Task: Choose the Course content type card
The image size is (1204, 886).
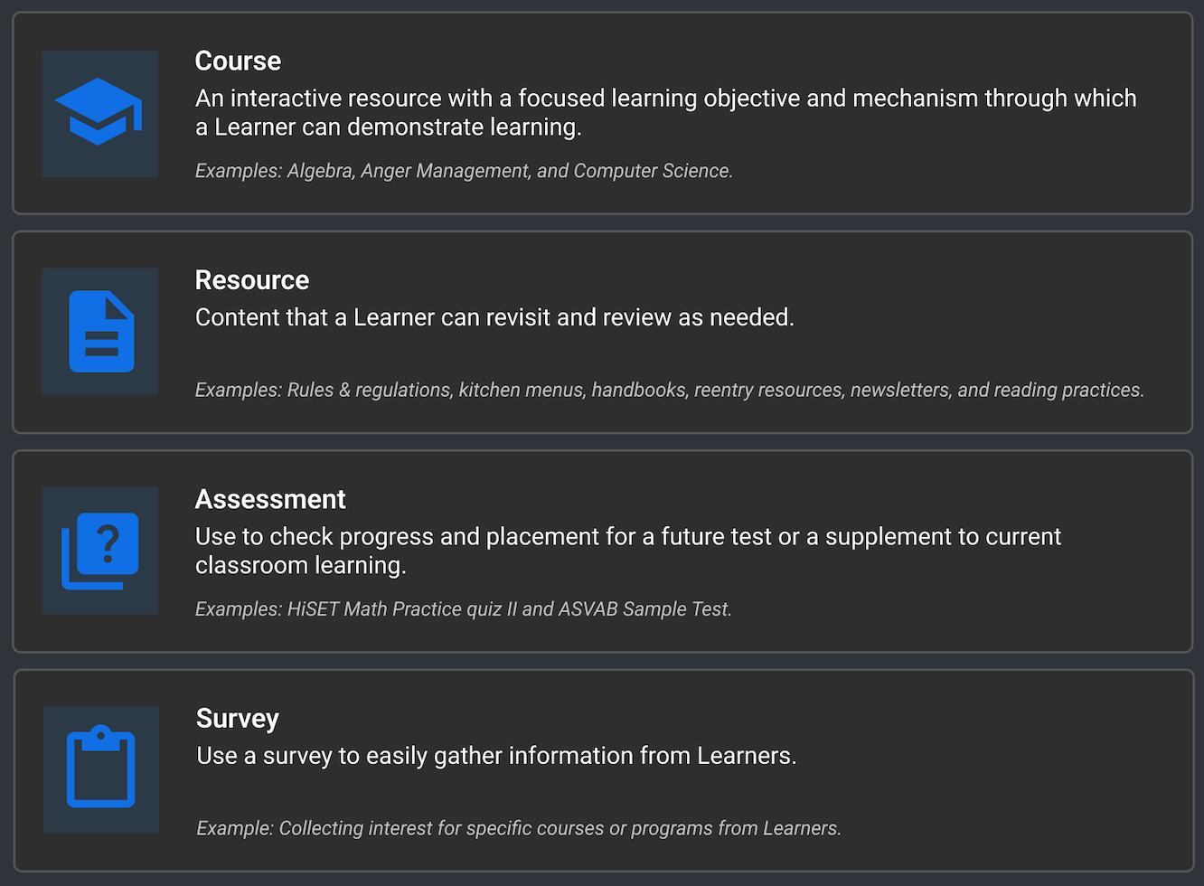Action: [602, 113]
